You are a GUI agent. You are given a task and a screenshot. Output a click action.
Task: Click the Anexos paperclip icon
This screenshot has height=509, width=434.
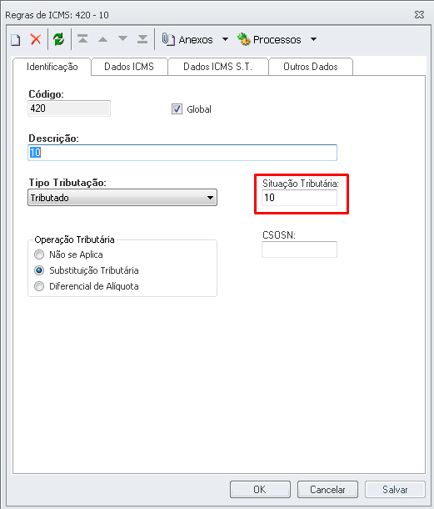168,39
